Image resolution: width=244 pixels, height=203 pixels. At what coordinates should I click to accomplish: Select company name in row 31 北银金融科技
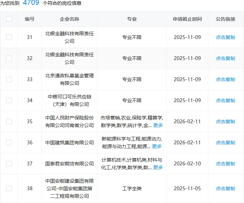pyautogui.click(x=69, y=37)
